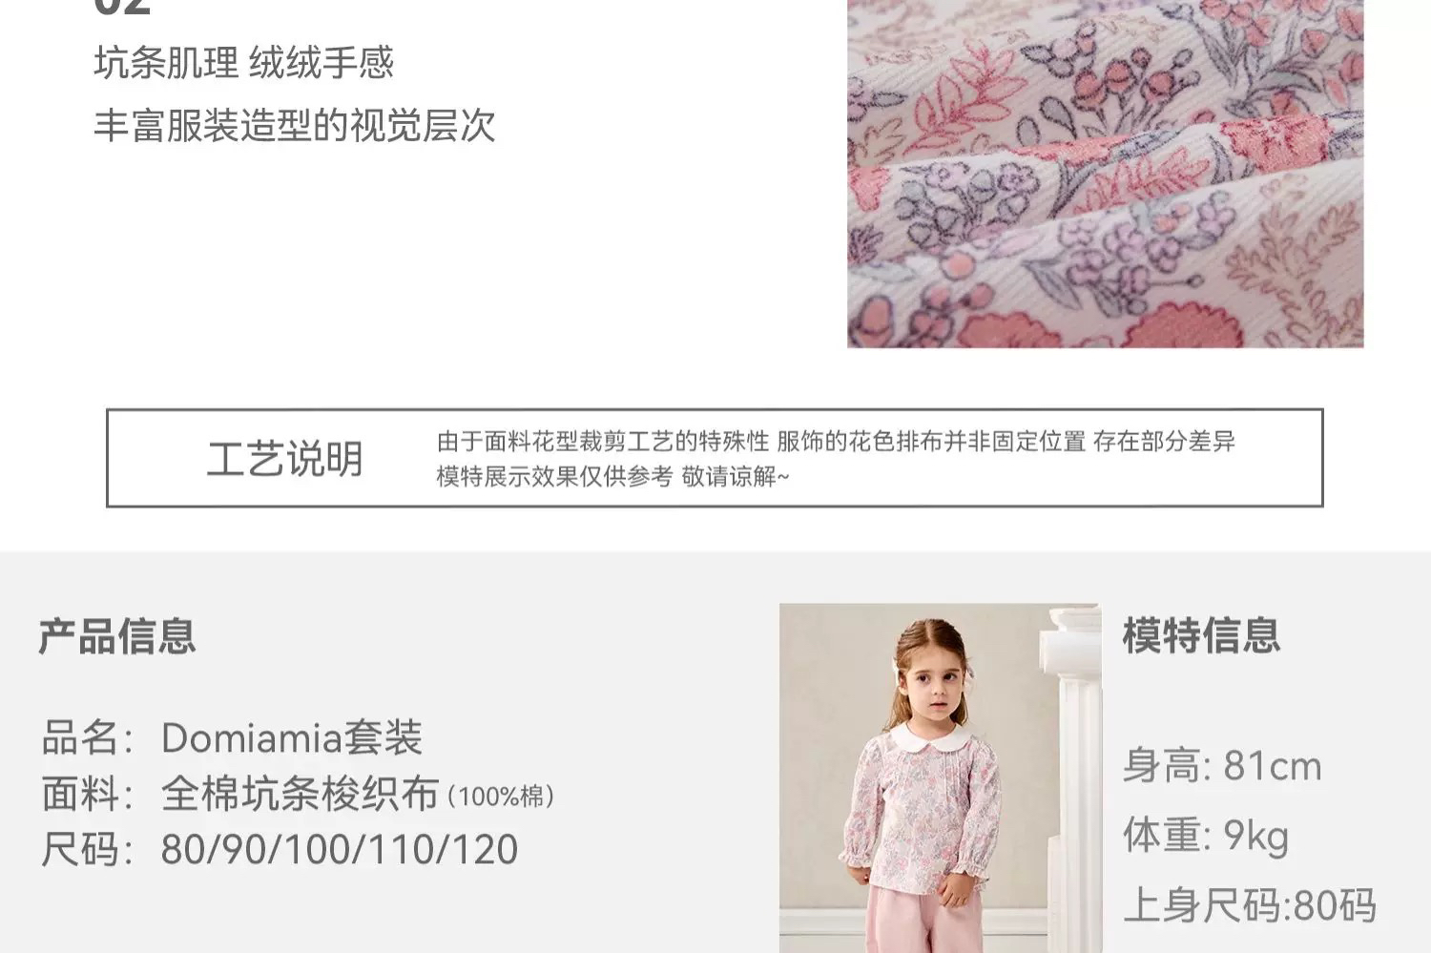Click the fabric text 全棉坑条梭织布

(300, 794)
